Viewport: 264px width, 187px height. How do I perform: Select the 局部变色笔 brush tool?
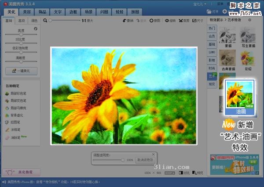[16, 101]
